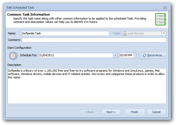Click the task list icon in the header

click(x=161, y=19)
